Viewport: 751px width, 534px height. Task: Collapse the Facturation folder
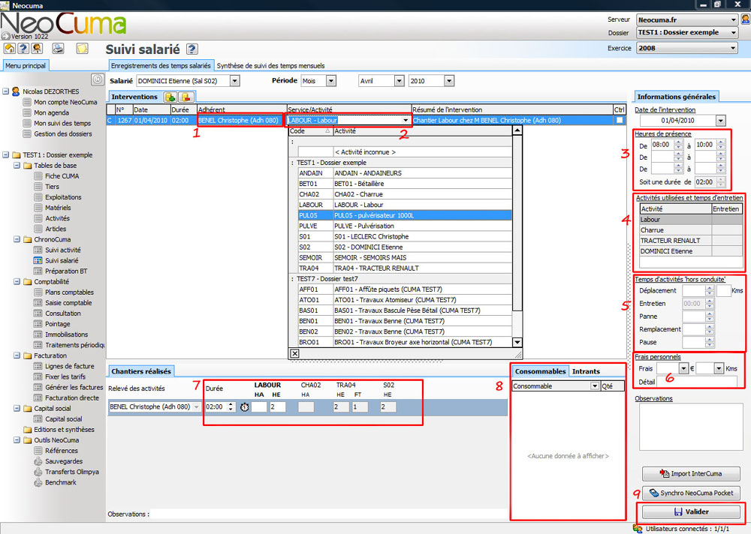[17, 355]
